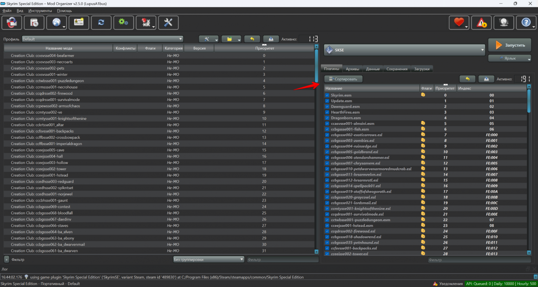Switch to the Архивы tab
The width and height of the screenshot is (538, 287).
(x=352, y=69)
